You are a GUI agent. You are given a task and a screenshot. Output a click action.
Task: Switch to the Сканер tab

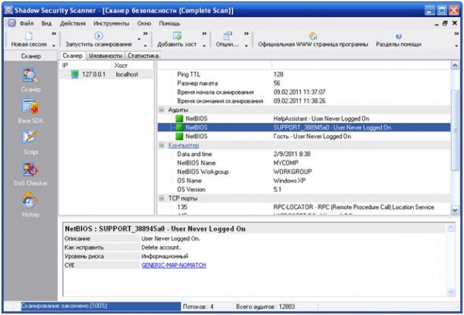pos(73,56)
